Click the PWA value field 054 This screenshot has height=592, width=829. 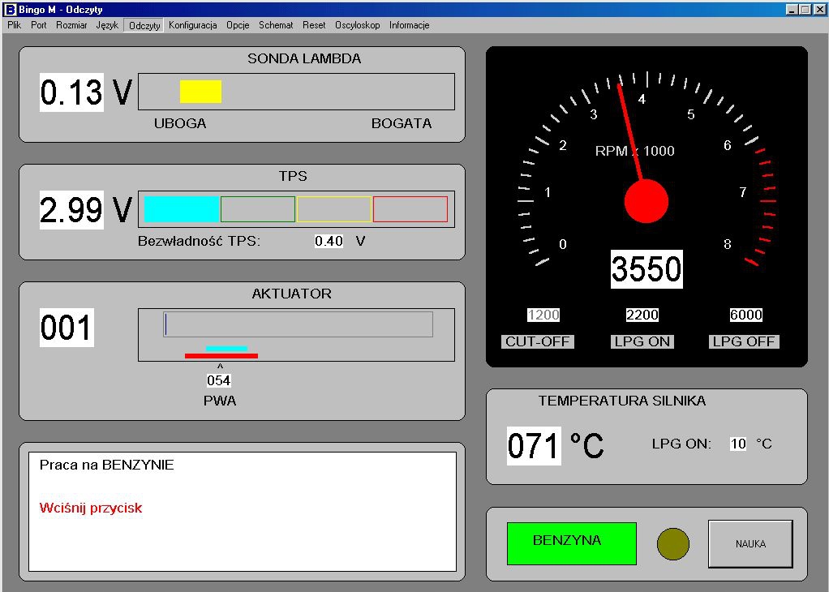(218, 380)
